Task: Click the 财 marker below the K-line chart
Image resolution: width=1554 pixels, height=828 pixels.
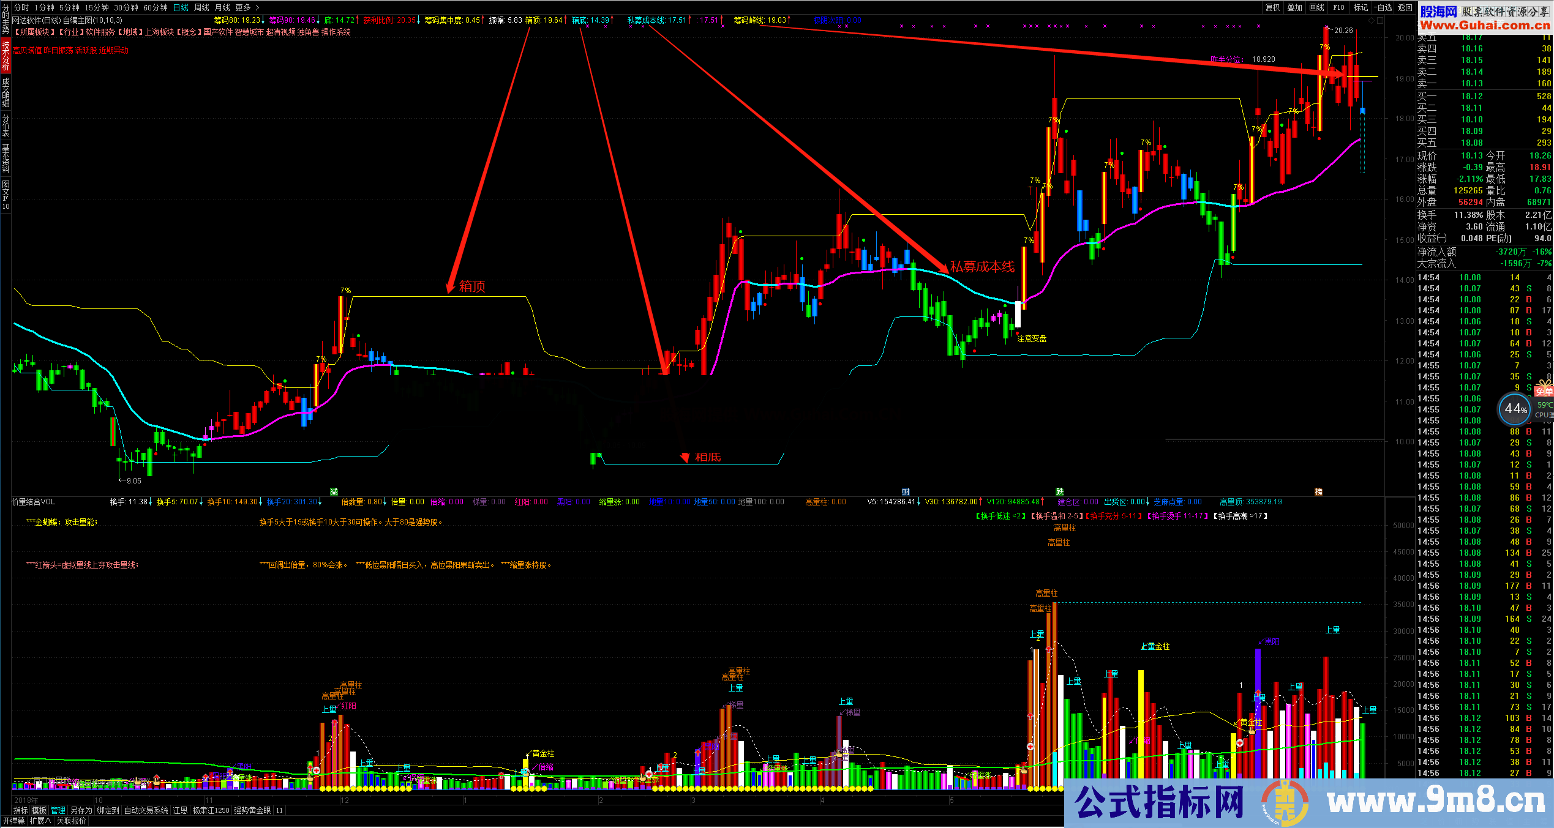Action: [x=906, y=492]
